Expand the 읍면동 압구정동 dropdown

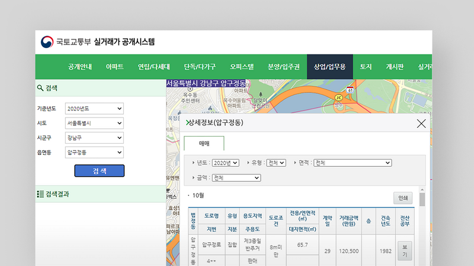(95, 153)
